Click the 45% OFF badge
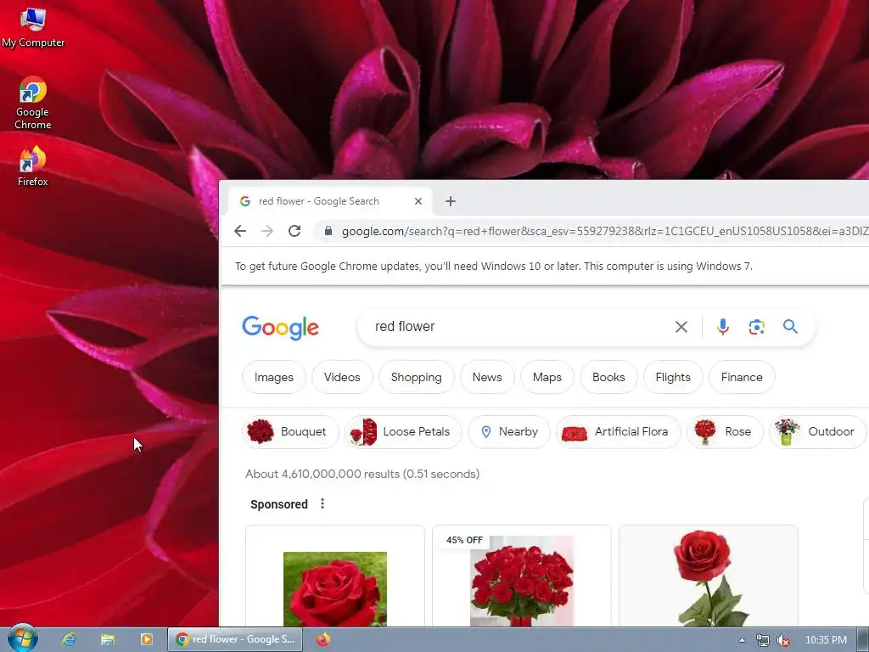This screenshot has height=652, width=869. click(464, 540)
